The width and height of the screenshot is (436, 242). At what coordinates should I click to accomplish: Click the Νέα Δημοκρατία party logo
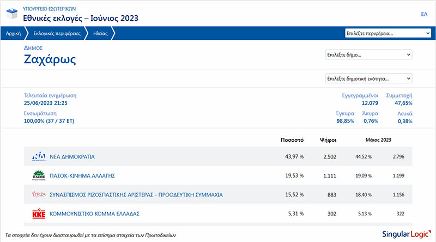click(x=38, y=157)
